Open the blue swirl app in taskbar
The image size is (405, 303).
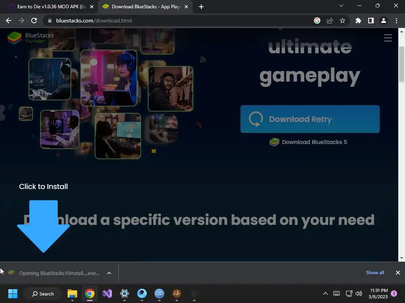pos(142,294)
